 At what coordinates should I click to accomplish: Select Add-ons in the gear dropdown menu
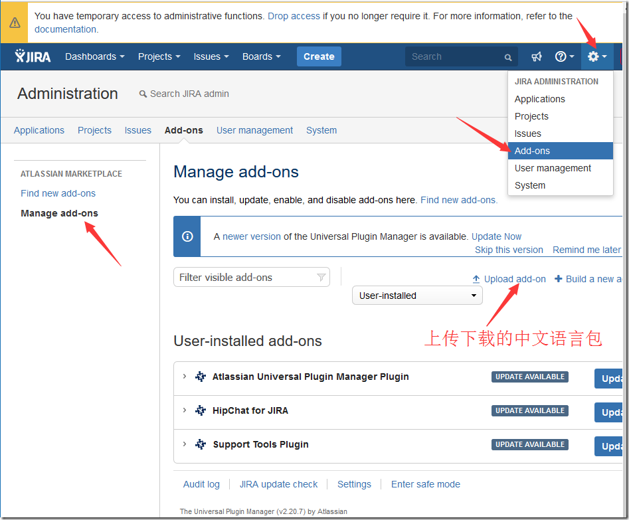[560, 151]
